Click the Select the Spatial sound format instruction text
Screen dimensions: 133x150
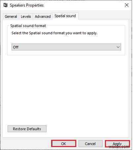[x=54, y=33]
